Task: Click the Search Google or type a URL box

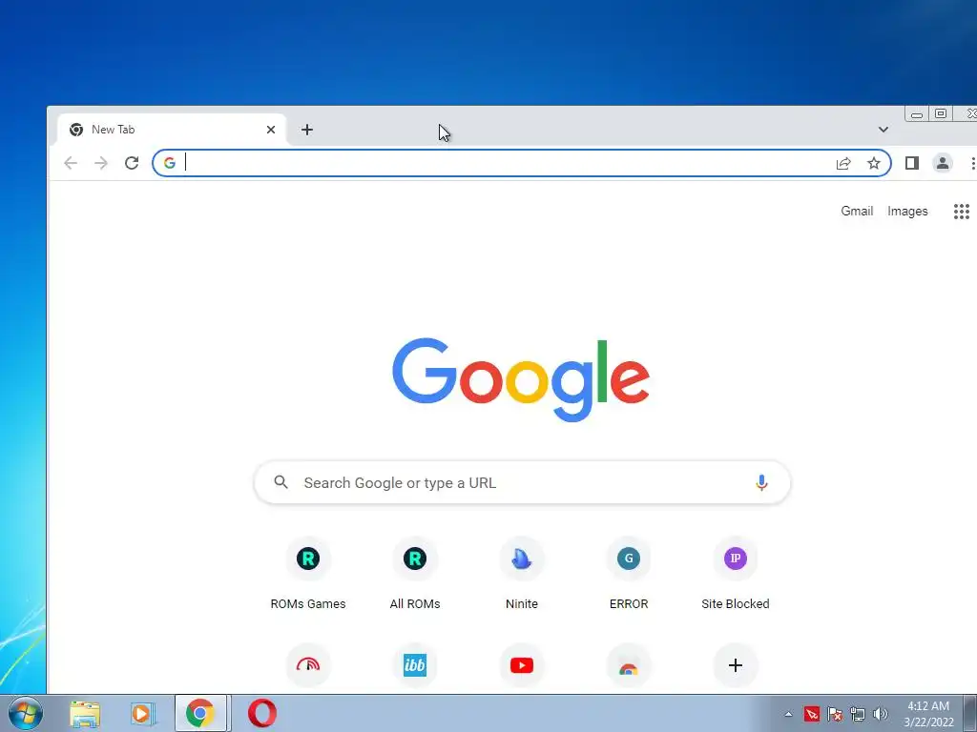Action: pyautogui.click(x=522, y=482)
